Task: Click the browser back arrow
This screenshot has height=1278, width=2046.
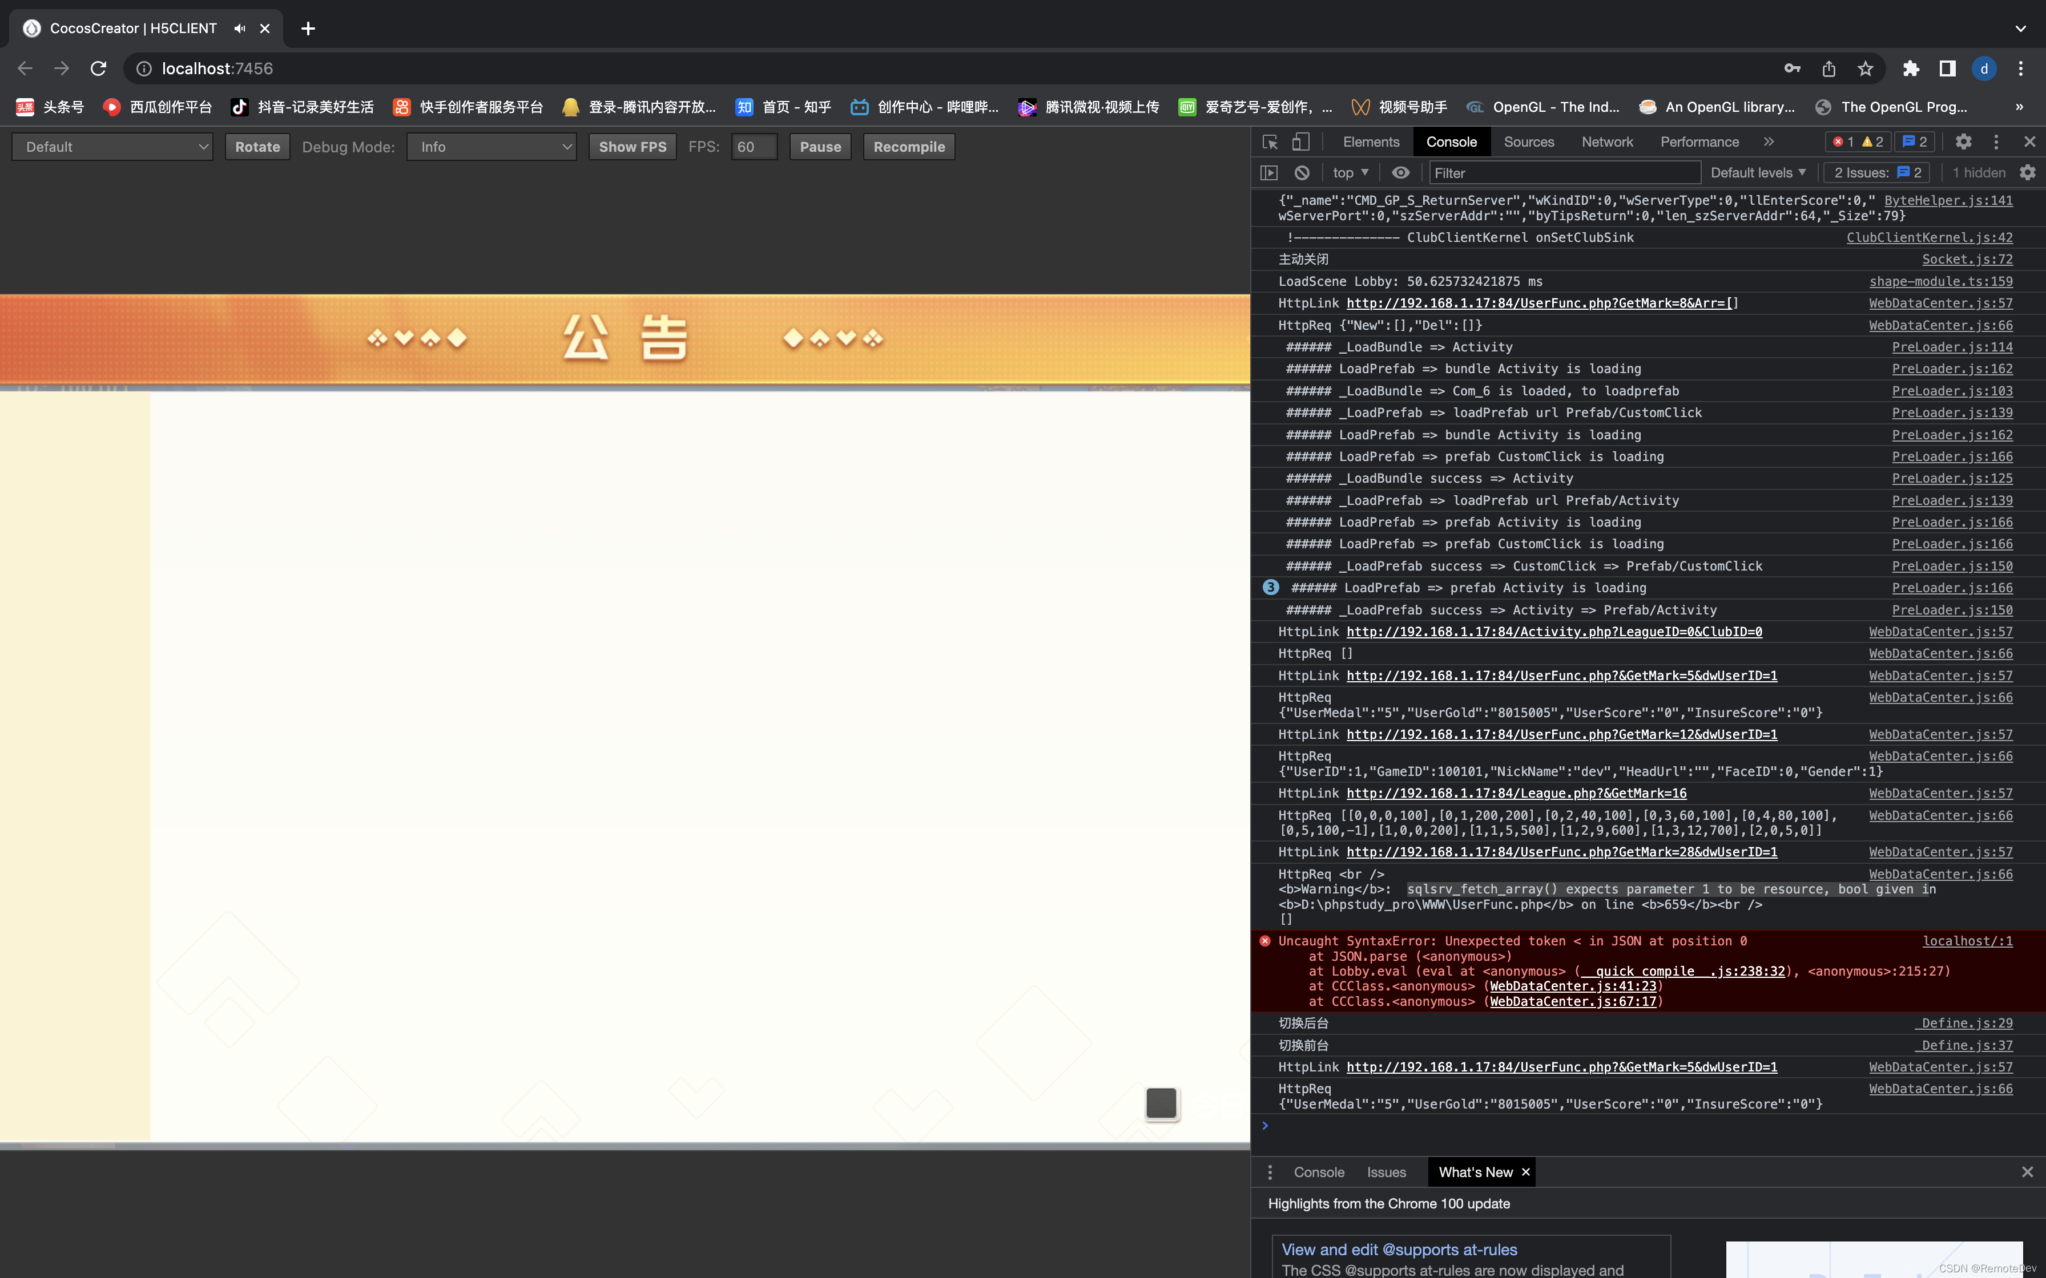Action: (x=25, y=68)
